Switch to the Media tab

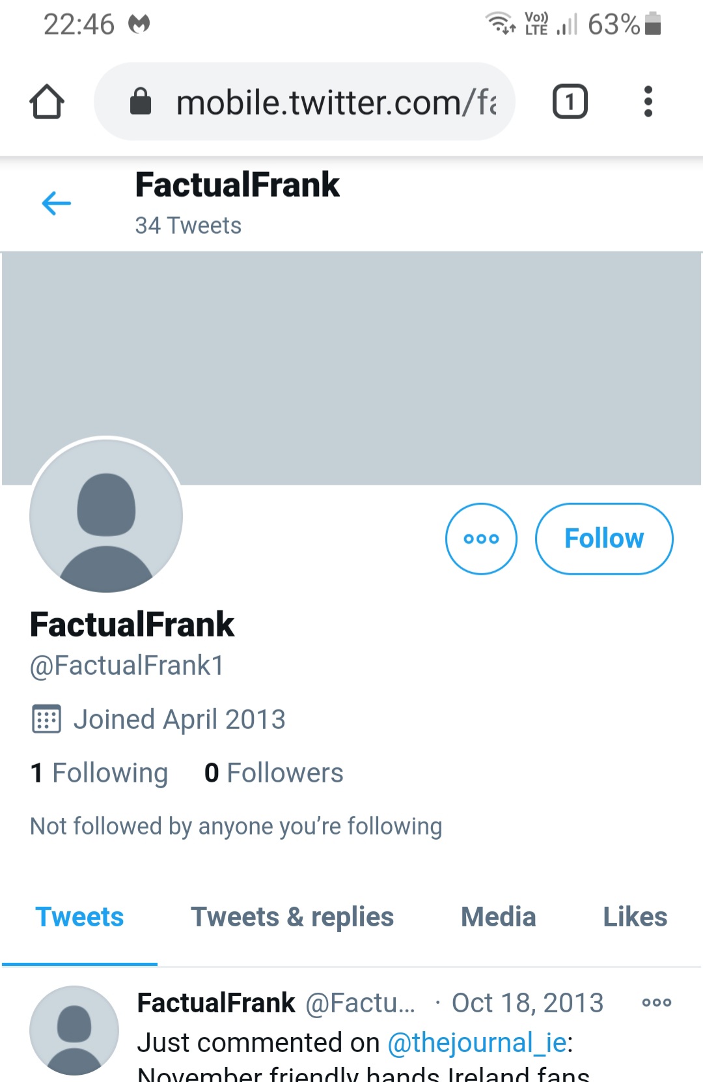[499, 917]
